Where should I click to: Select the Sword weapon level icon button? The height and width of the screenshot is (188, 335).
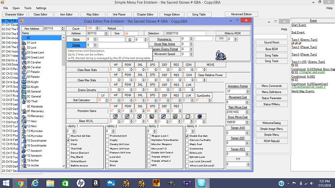[116, 117]
